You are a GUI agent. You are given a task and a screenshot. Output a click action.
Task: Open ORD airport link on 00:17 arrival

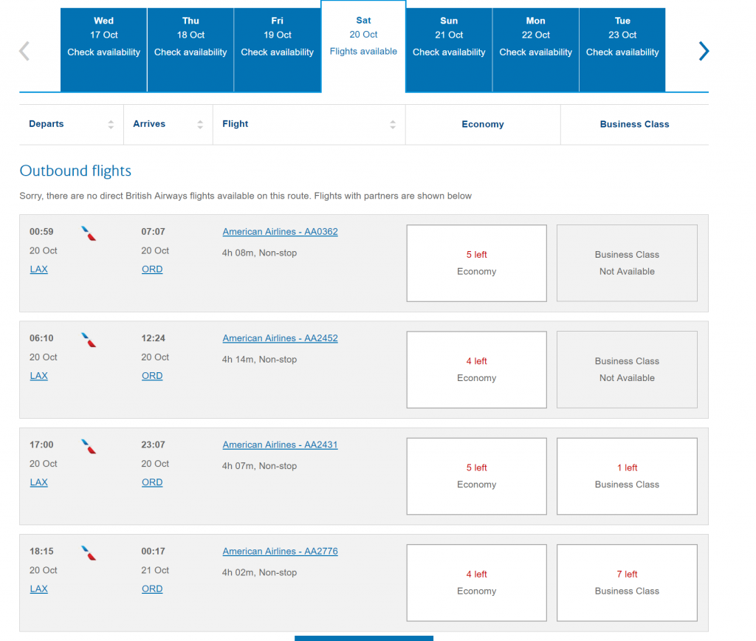[152, 589]
